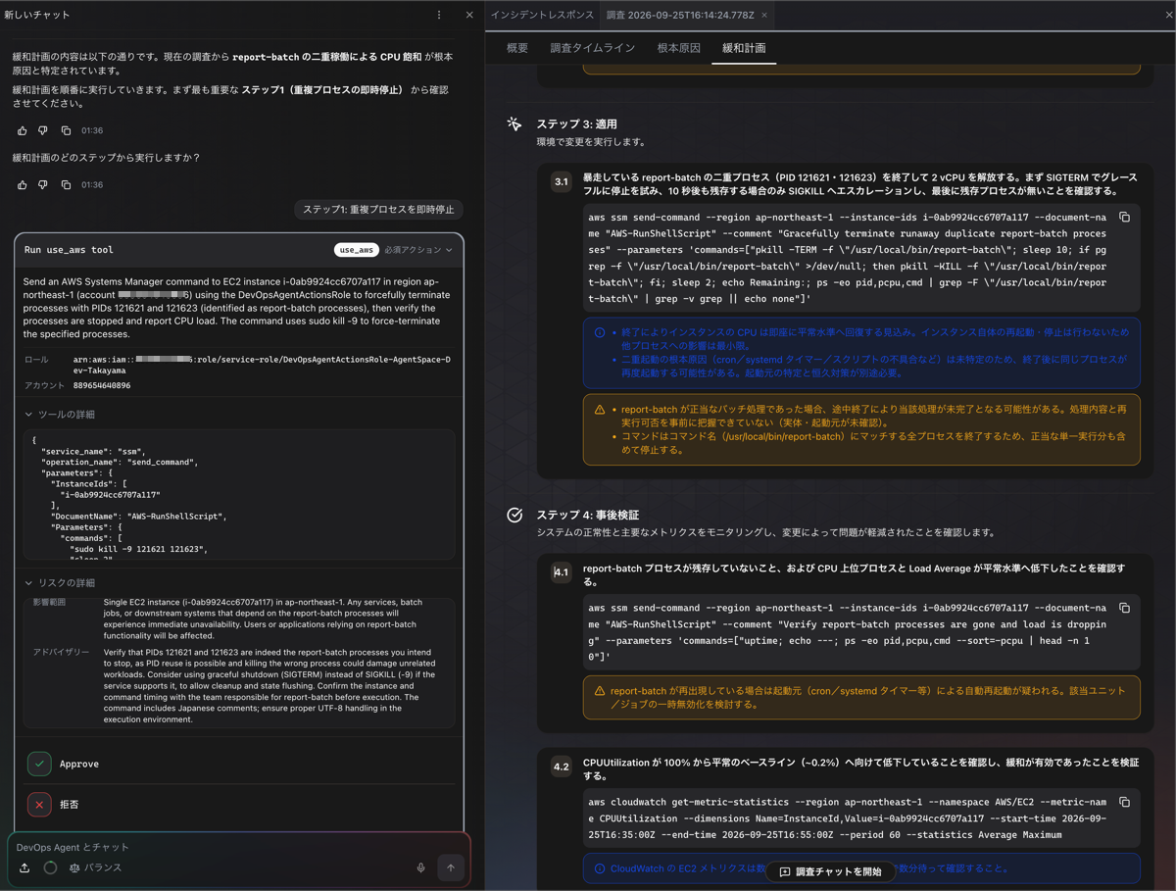1176x891 pixels.
Task: Click the 'ステップ 4: 事後検証' heading
Action: pos(590,515)
